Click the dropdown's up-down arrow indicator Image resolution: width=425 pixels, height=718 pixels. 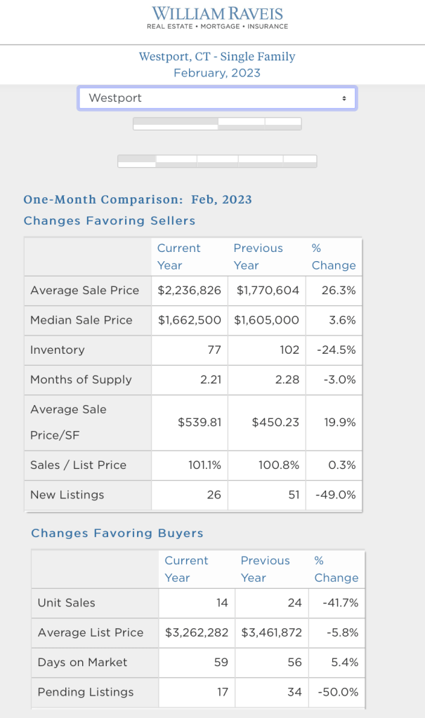tap(344, 98)
